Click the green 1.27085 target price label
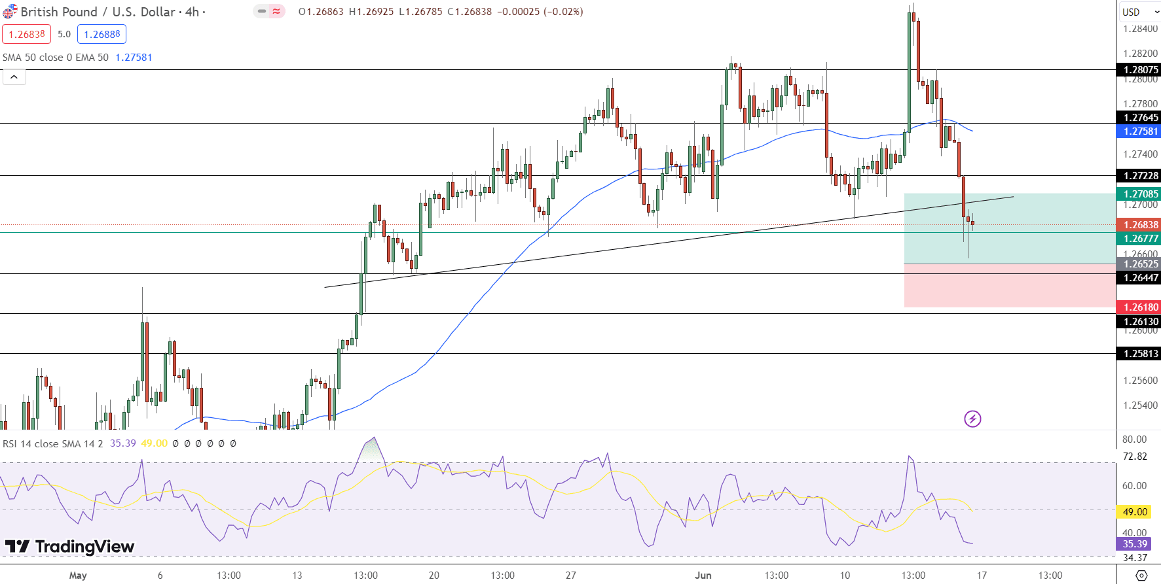This screenshot has height=584, width=1161. (x=1138, y=194)
